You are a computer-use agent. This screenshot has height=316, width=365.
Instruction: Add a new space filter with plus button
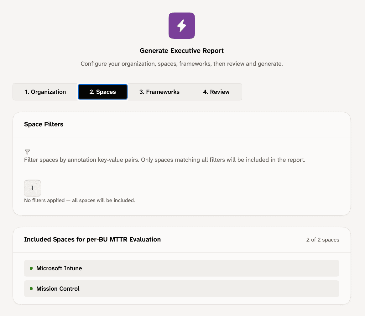pyautogui.click(x=33, y=188)
